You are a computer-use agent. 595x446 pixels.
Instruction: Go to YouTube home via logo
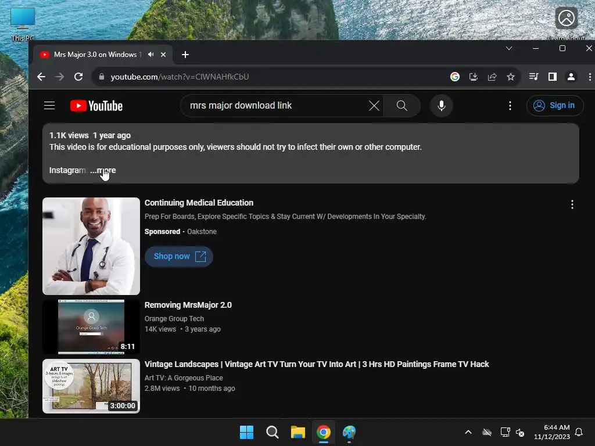click(96, 106)
